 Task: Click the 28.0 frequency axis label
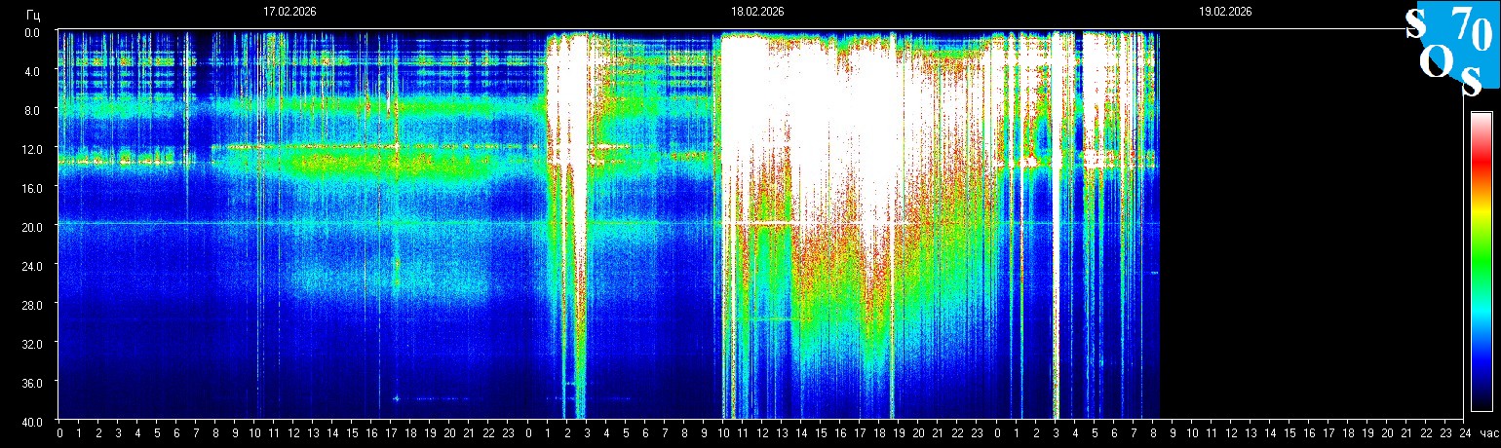coord(31,304)
